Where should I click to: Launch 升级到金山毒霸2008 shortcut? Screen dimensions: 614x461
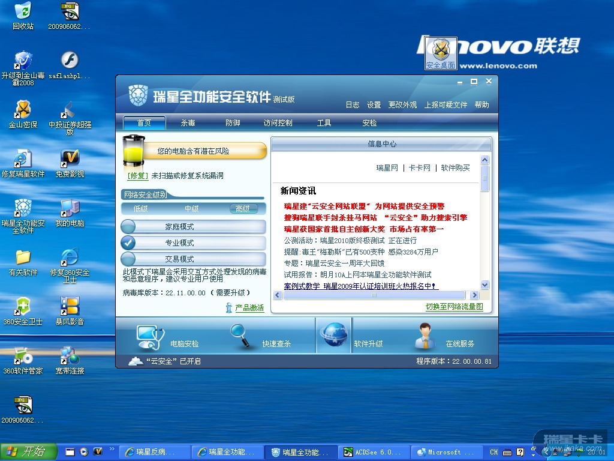tap(23, 67)
